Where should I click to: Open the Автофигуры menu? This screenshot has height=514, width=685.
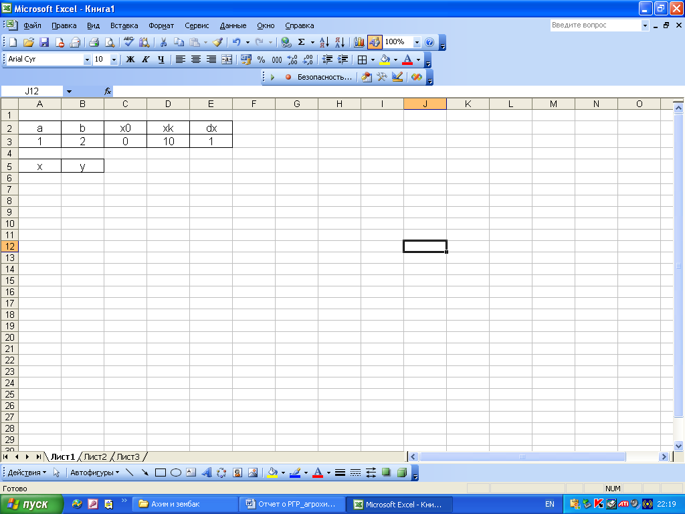(95, 473)
